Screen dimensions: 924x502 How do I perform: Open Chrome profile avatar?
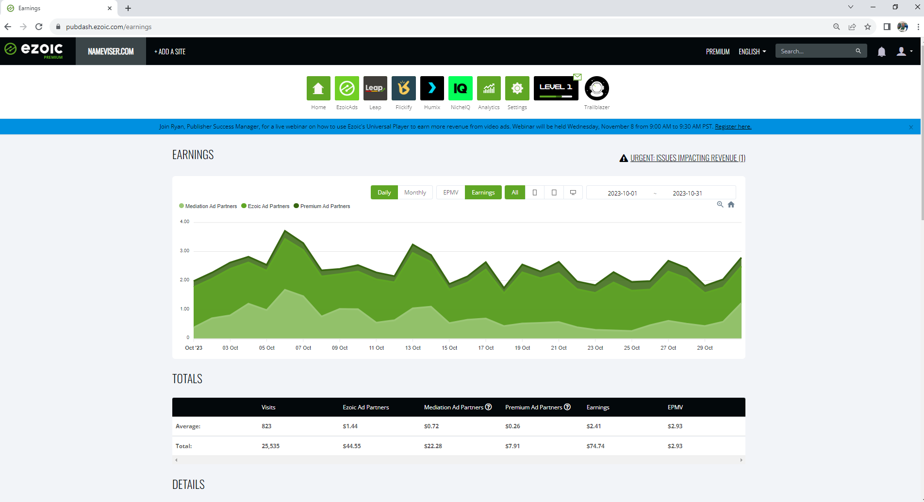point(903,27)
